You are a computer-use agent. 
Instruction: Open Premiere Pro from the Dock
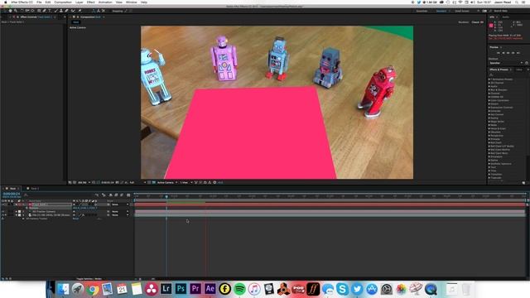coord(195,289)
